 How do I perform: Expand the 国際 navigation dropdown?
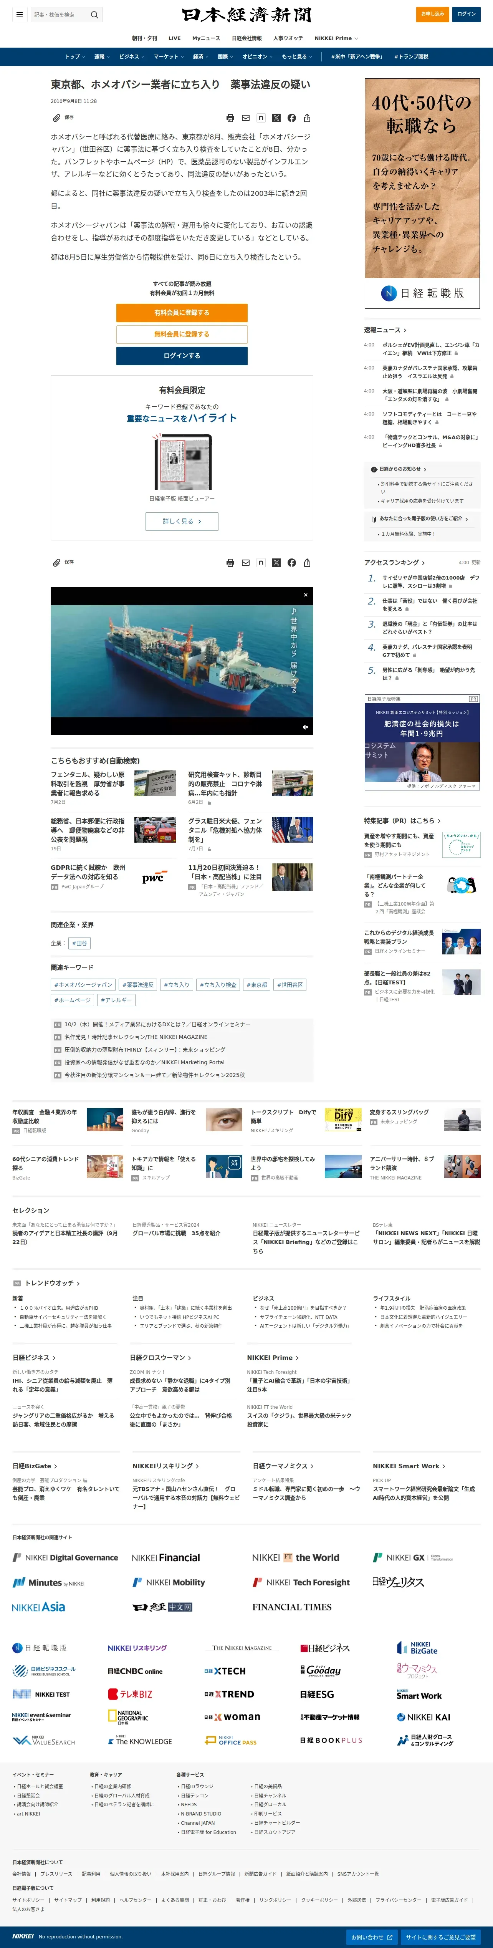225,57
